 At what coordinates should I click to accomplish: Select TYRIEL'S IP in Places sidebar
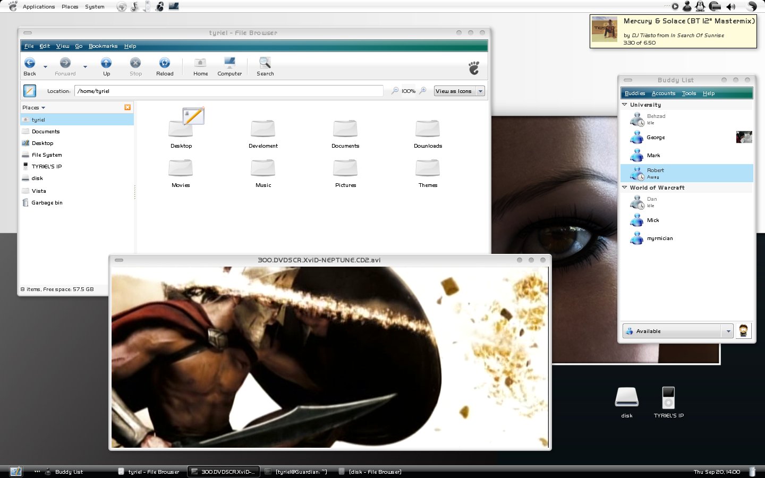(77, 166)
